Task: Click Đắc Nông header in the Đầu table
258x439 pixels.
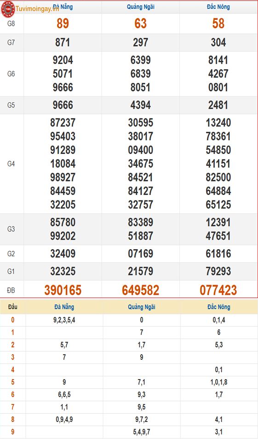Action: click(x=219, y=307)
